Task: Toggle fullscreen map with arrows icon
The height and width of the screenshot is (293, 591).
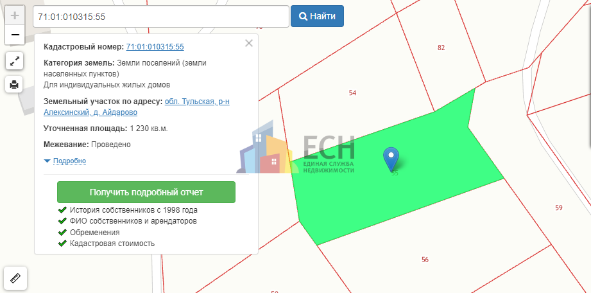Action: click(15, 61)
